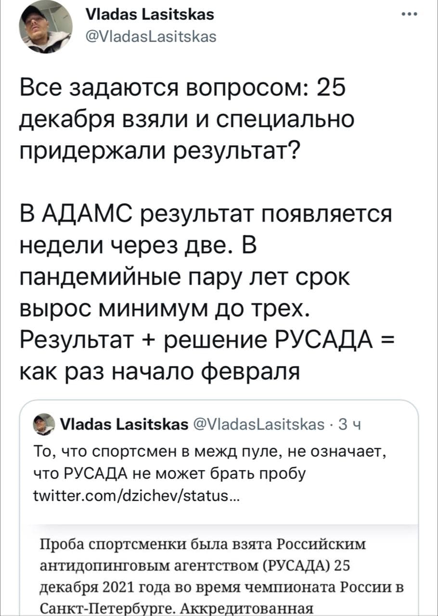
Task: Open the quoted tweet's bold author name
Action: pyautogui.click(x=124, y=423)
